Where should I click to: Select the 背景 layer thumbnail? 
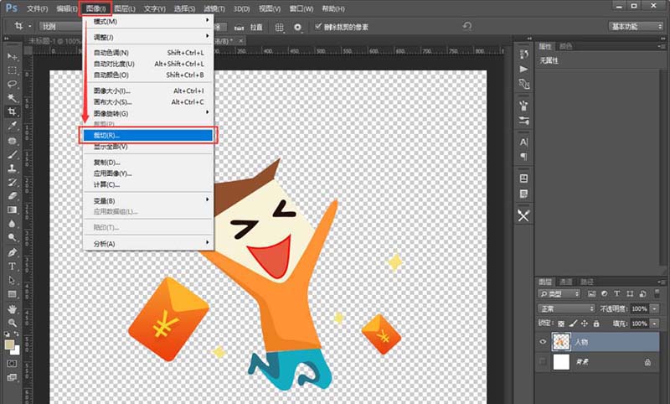point(561,362)
